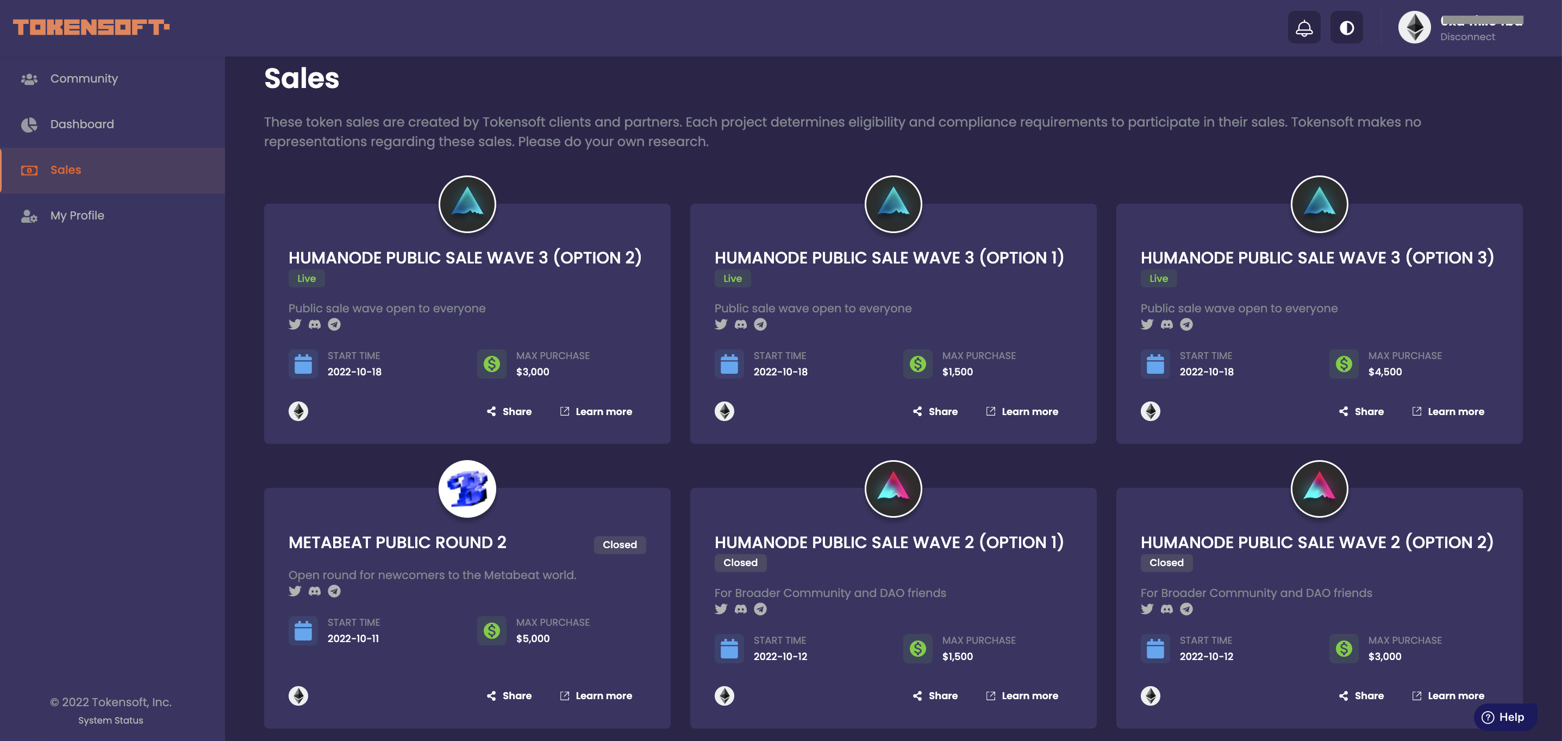This screenshot has height=741, width=1562.
Task: Open Twitter icon for Wave 2 Option 2
Action: click(1147, 609)
